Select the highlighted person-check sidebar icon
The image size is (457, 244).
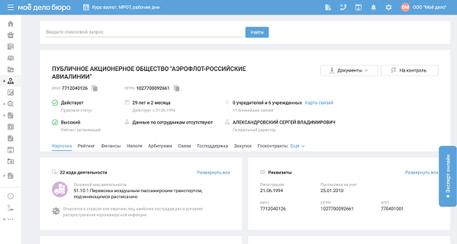[11, 81]
